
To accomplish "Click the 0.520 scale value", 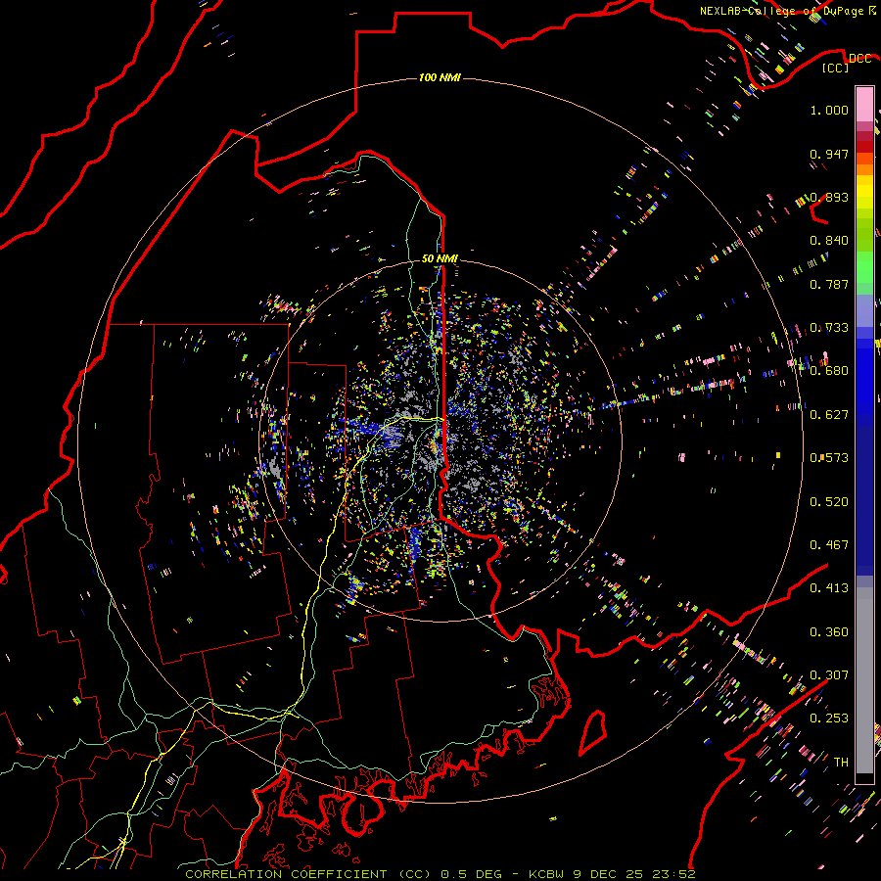I will click(829, 502).
